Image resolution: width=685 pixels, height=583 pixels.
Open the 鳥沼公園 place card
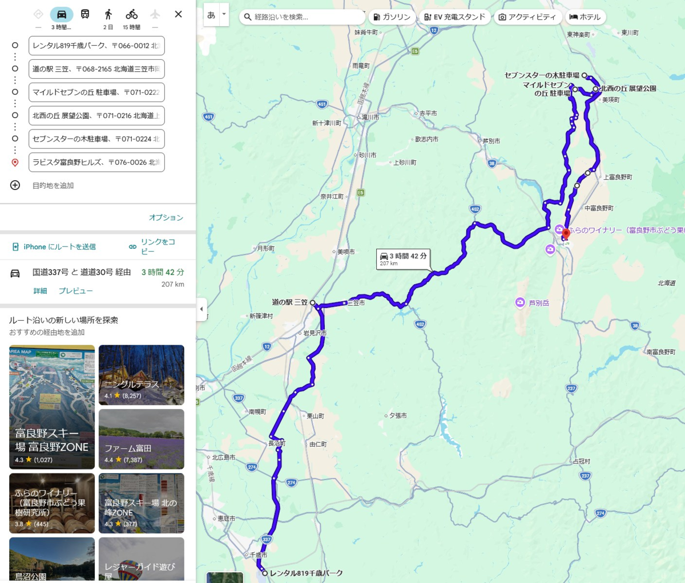(52, 560)
